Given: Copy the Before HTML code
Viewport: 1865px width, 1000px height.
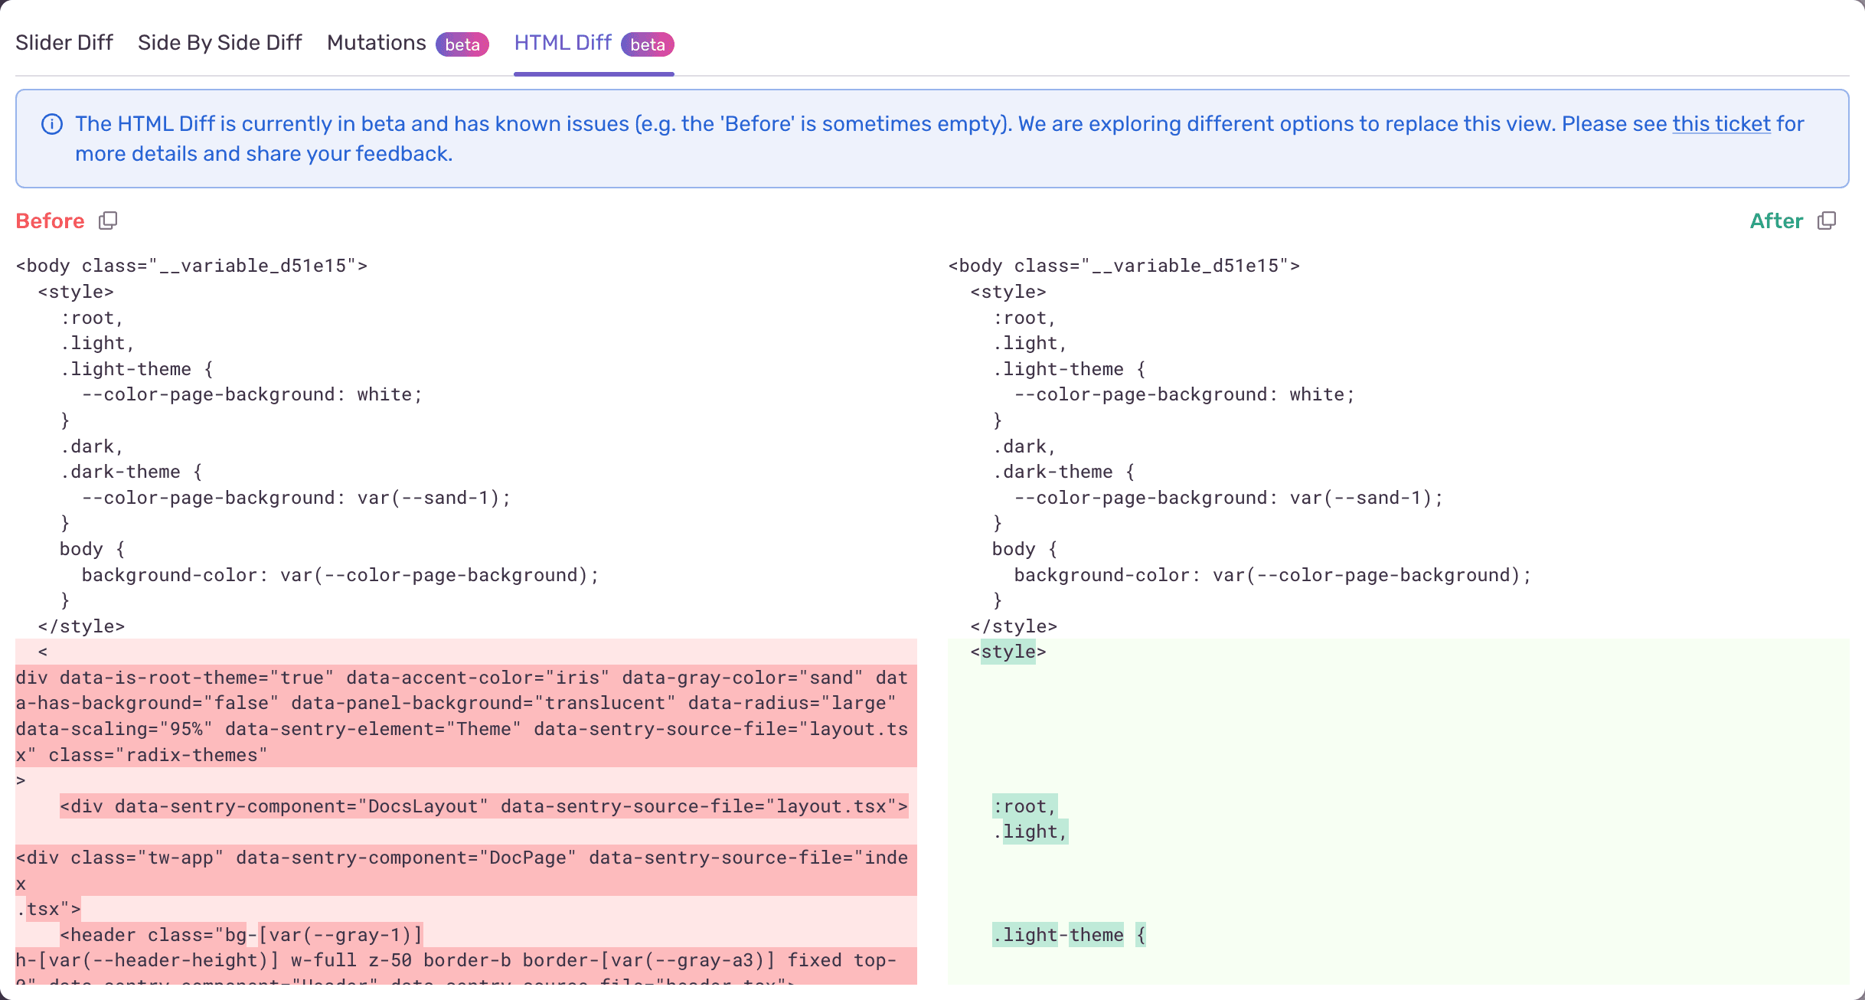Looking at the screenshot, I should (108, 221).
